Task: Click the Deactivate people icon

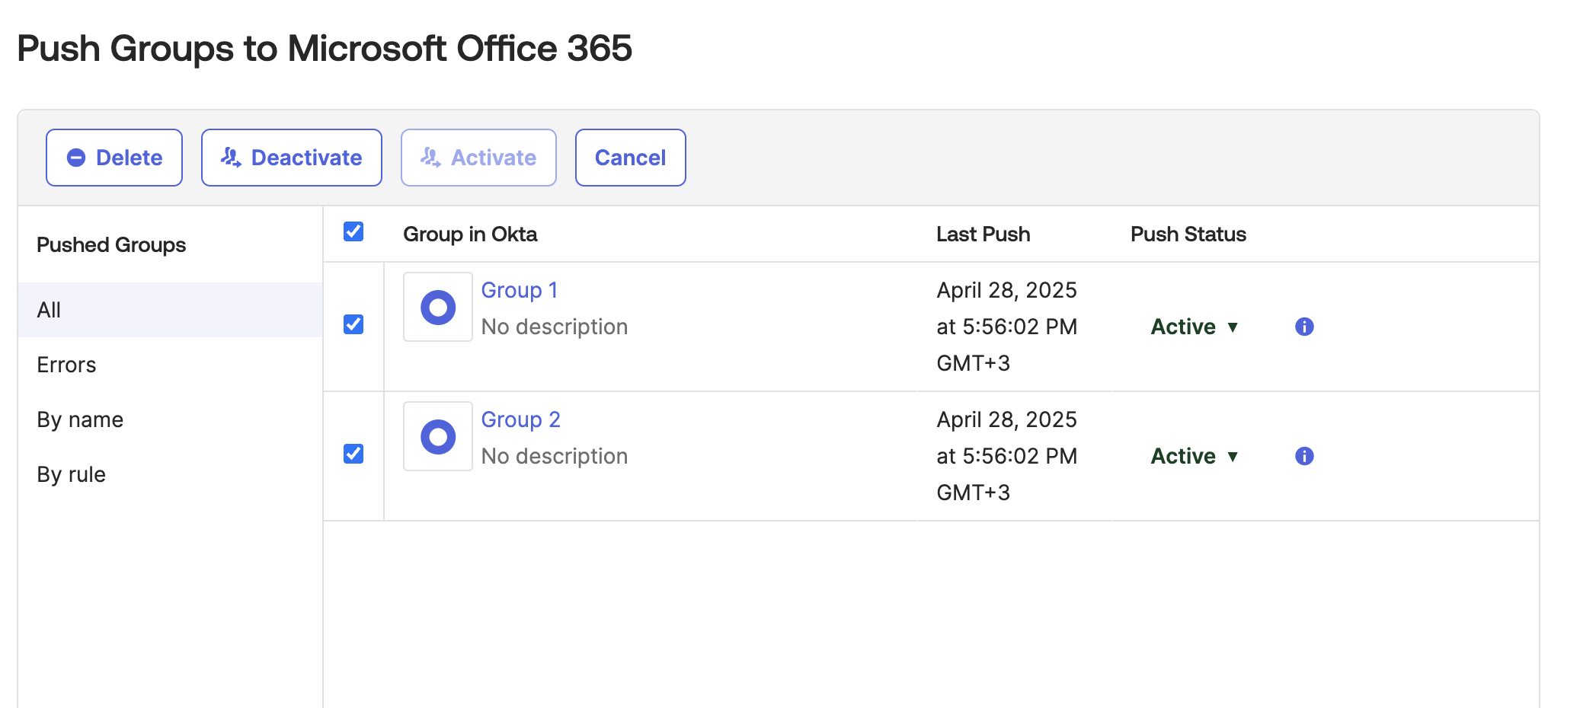Action: click(231, 157)
